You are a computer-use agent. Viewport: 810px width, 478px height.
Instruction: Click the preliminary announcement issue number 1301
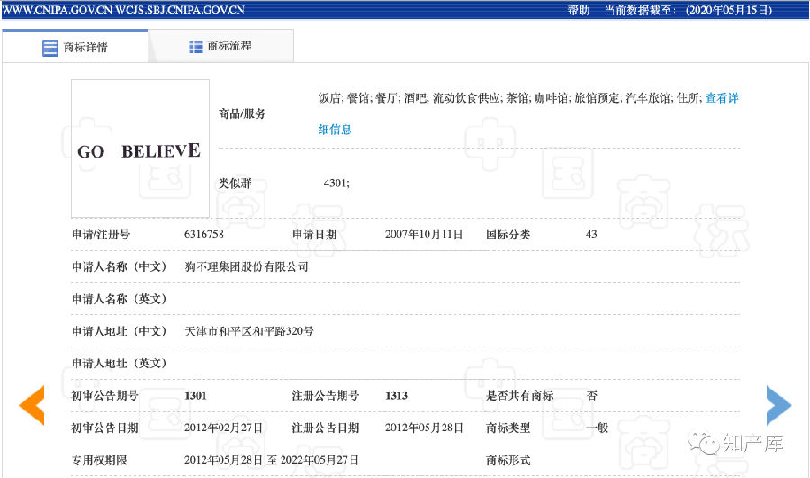[196, 396]
